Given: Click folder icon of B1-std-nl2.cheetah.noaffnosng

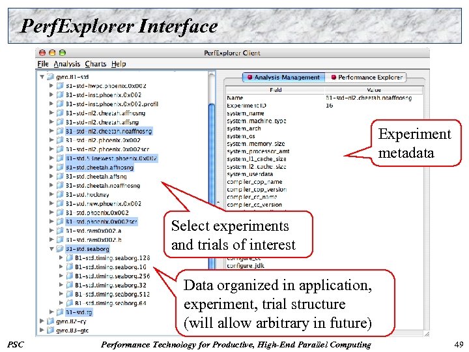Looking at the screenshot, I should tap(60, 131).
